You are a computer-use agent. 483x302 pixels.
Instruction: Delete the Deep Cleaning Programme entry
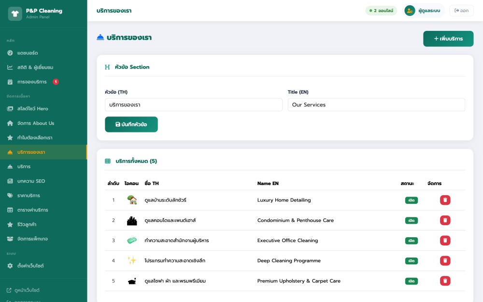tap(445, 261)
